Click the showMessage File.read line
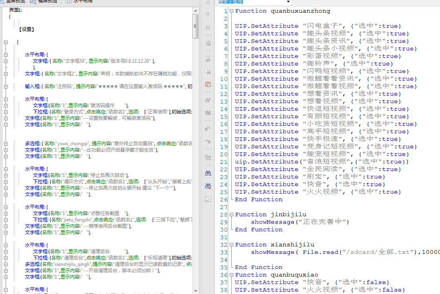 pos(345,252)
